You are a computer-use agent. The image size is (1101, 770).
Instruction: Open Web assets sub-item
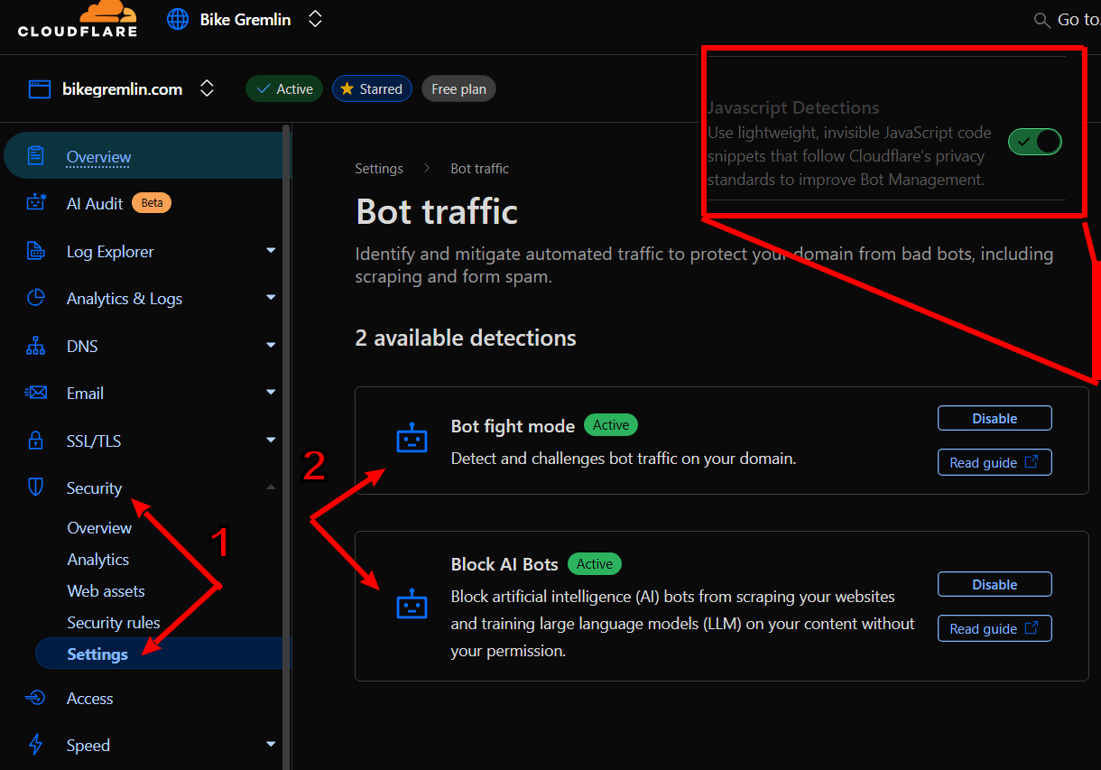point(106,591)
